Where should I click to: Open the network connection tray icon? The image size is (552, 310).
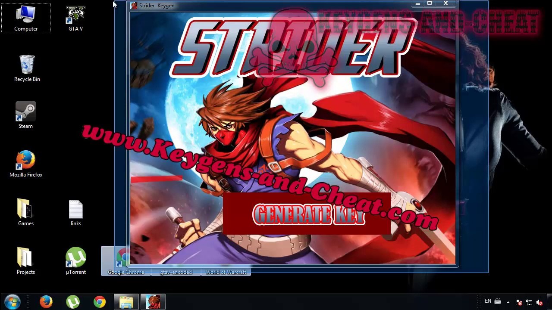click(529, 302)
